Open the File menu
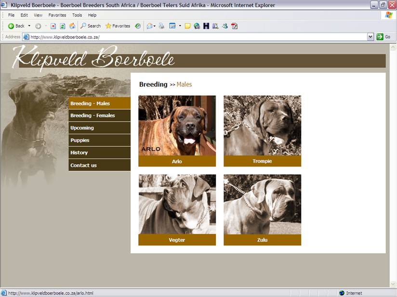This screenshot has width=397, height=297. coord(11,15)
